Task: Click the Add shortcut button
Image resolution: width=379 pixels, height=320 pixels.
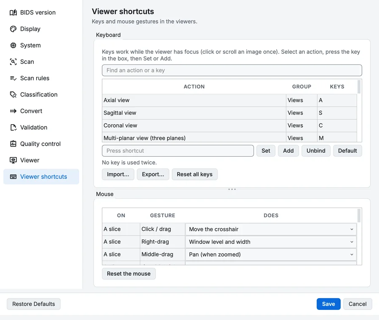Action: (288, 151)
